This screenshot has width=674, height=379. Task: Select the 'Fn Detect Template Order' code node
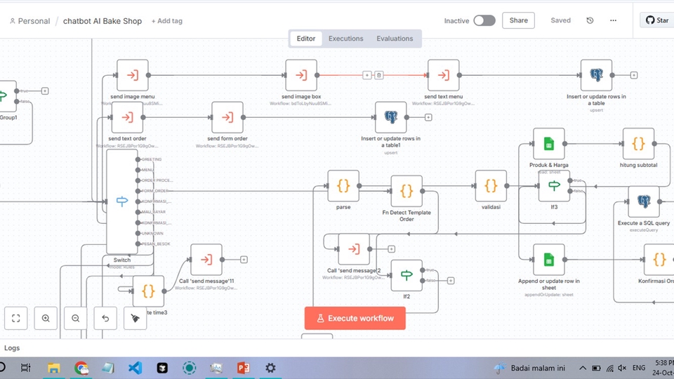[x=407, y=190]
